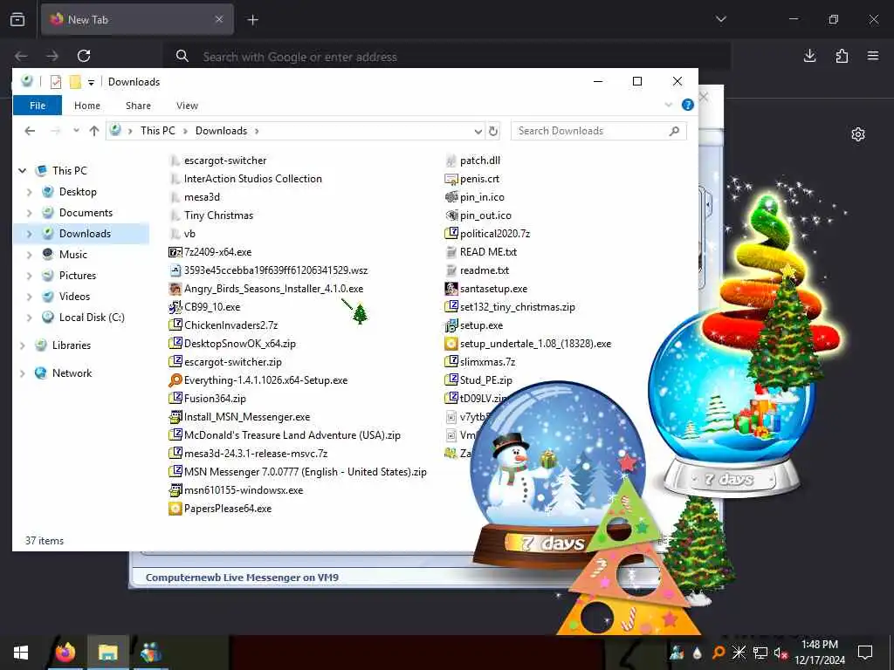This screenshot has width=894, height=670.
Task: Select set132_tiny_christmas.zip file
Action: click(510, 307)
